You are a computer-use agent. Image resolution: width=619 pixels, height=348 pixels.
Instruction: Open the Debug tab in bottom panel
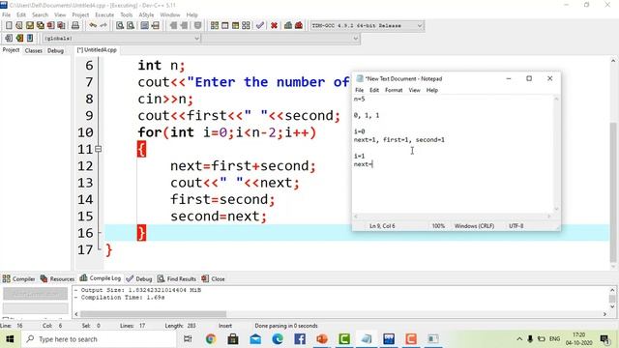click(x=139, y=278)
